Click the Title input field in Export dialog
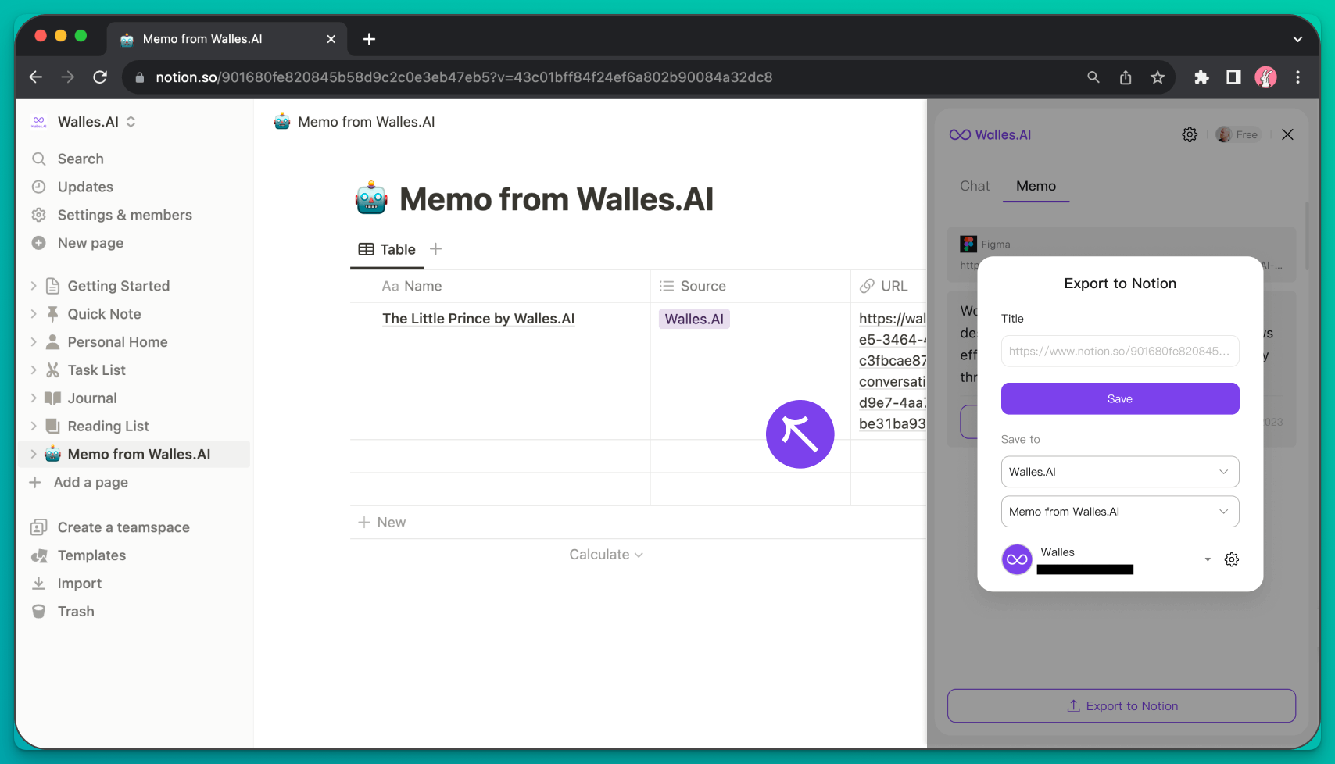The width and height of the screenshot is (1335, 764). [1119, 351]
